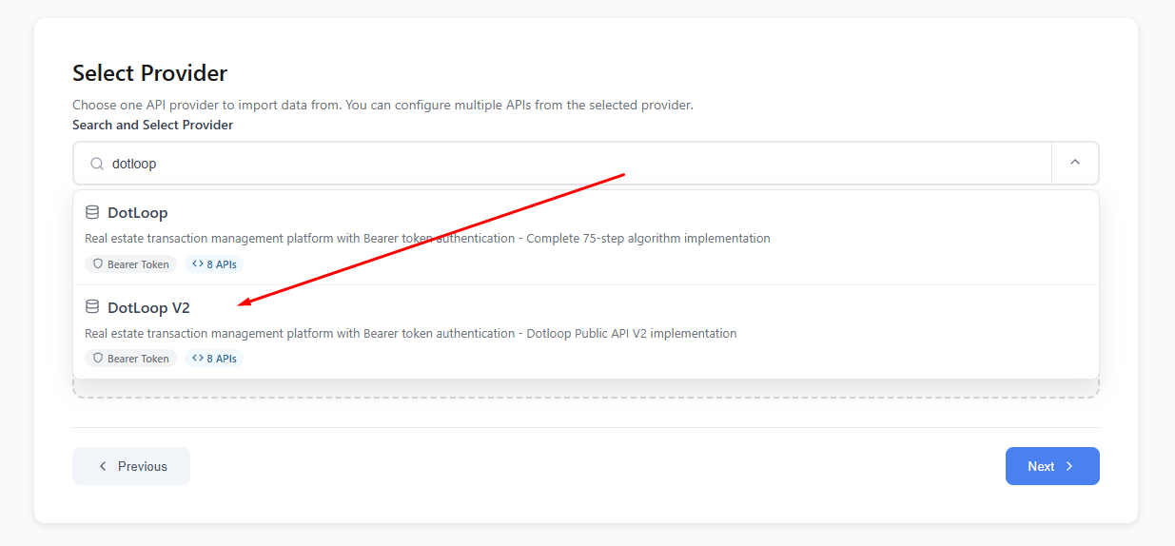Continue with the Next button
This screenshot has width=1175, height=546.
pyautogui.click(x=1052, y=466)
